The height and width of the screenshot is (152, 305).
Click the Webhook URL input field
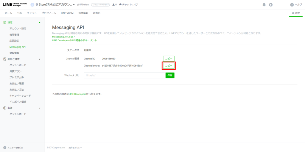click(125, 76)
